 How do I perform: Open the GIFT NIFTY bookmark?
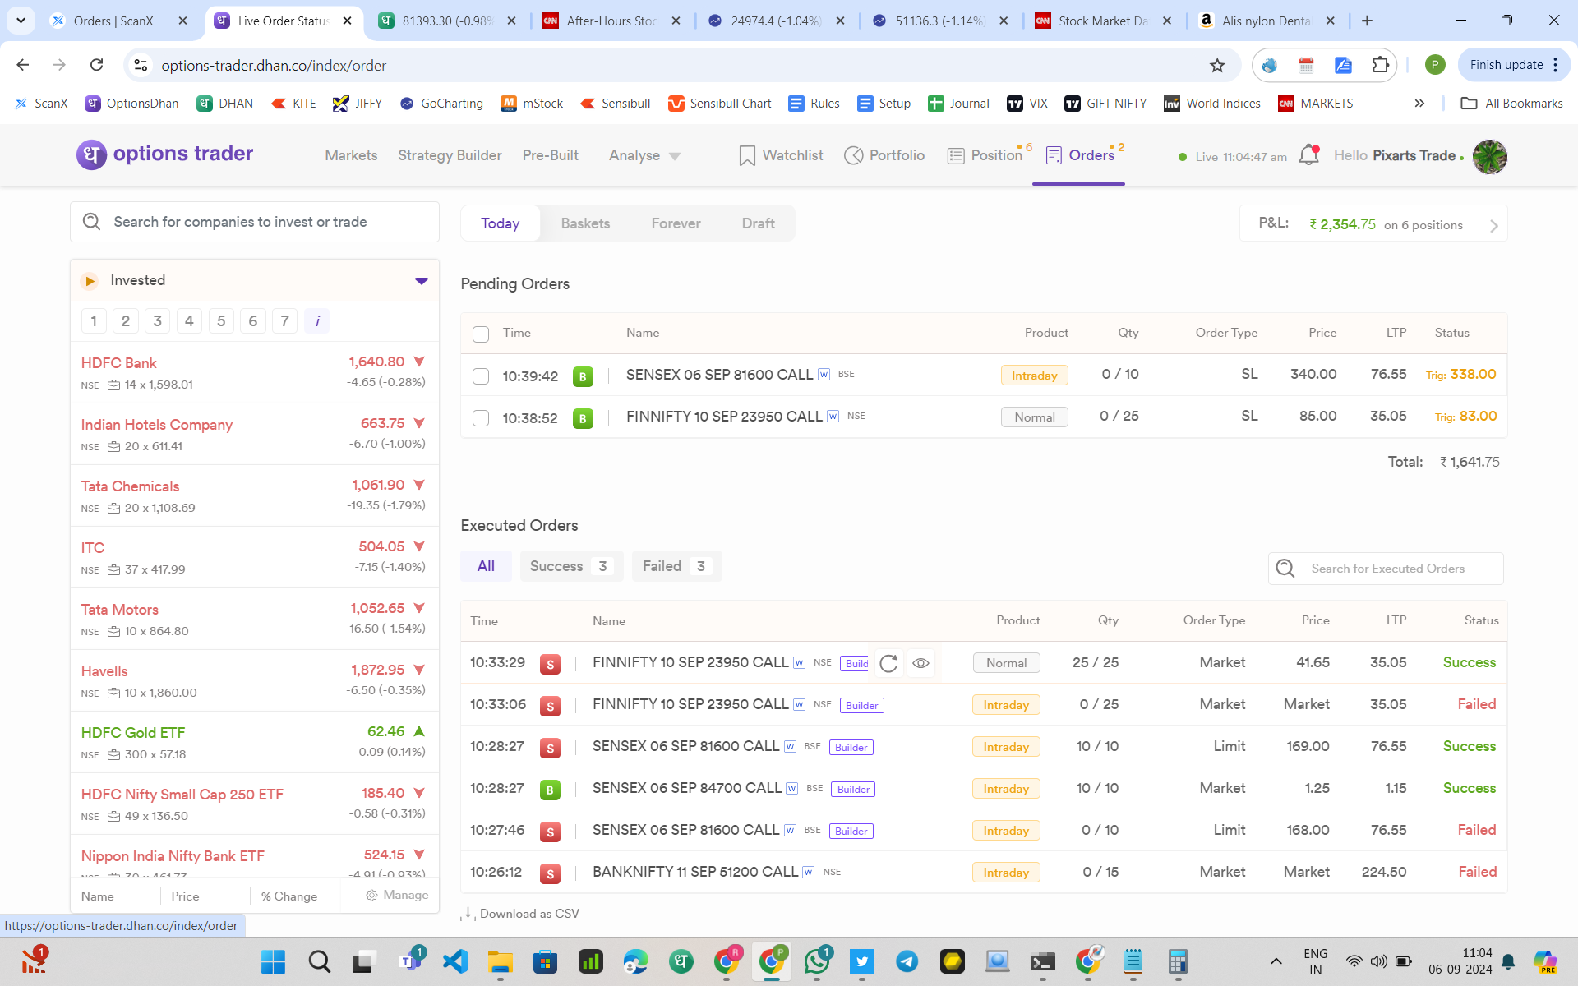pos(1105,104)
